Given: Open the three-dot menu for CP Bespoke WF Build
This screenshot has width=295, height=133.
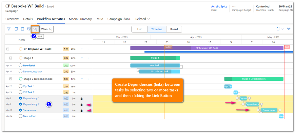Looking at the screenshot, I should pyautogui.click(x=88, y=49).
